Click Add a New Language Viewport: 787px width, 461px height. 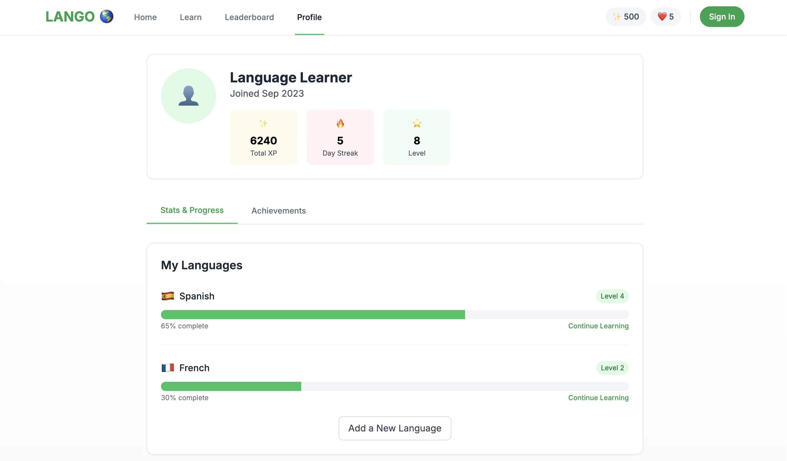click(x=394, y=428)
